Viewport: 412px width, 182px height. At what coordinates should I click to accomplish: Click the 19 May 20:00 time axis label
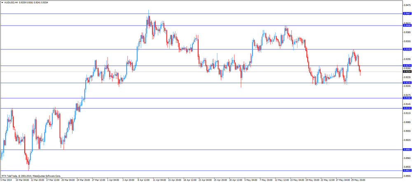coord(311,180)
